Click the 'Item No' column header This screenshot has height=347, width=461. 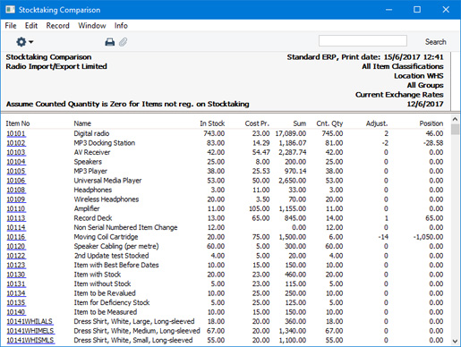[x=18, y=123]
